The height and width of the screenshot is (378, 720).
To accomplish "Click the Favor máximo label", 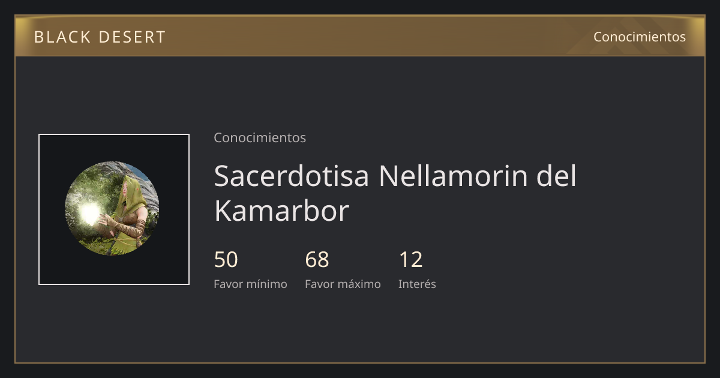I will [x=343, y=284].
